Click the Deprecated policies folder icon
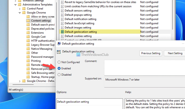The width and height of the screenshot is (185, 109). point(28,29)
